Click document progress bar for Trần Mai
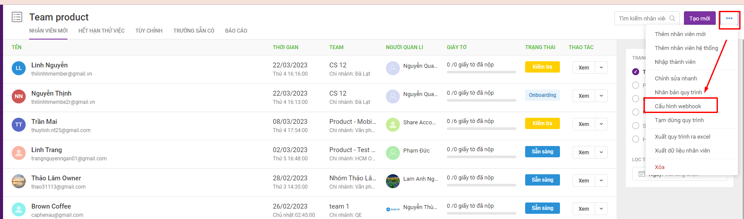The image size is (744, 219). tap(482, 129)
